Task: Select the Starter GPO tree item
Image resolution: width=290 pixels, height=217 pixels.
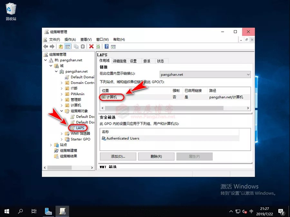Action: click(x=80, y=139)
